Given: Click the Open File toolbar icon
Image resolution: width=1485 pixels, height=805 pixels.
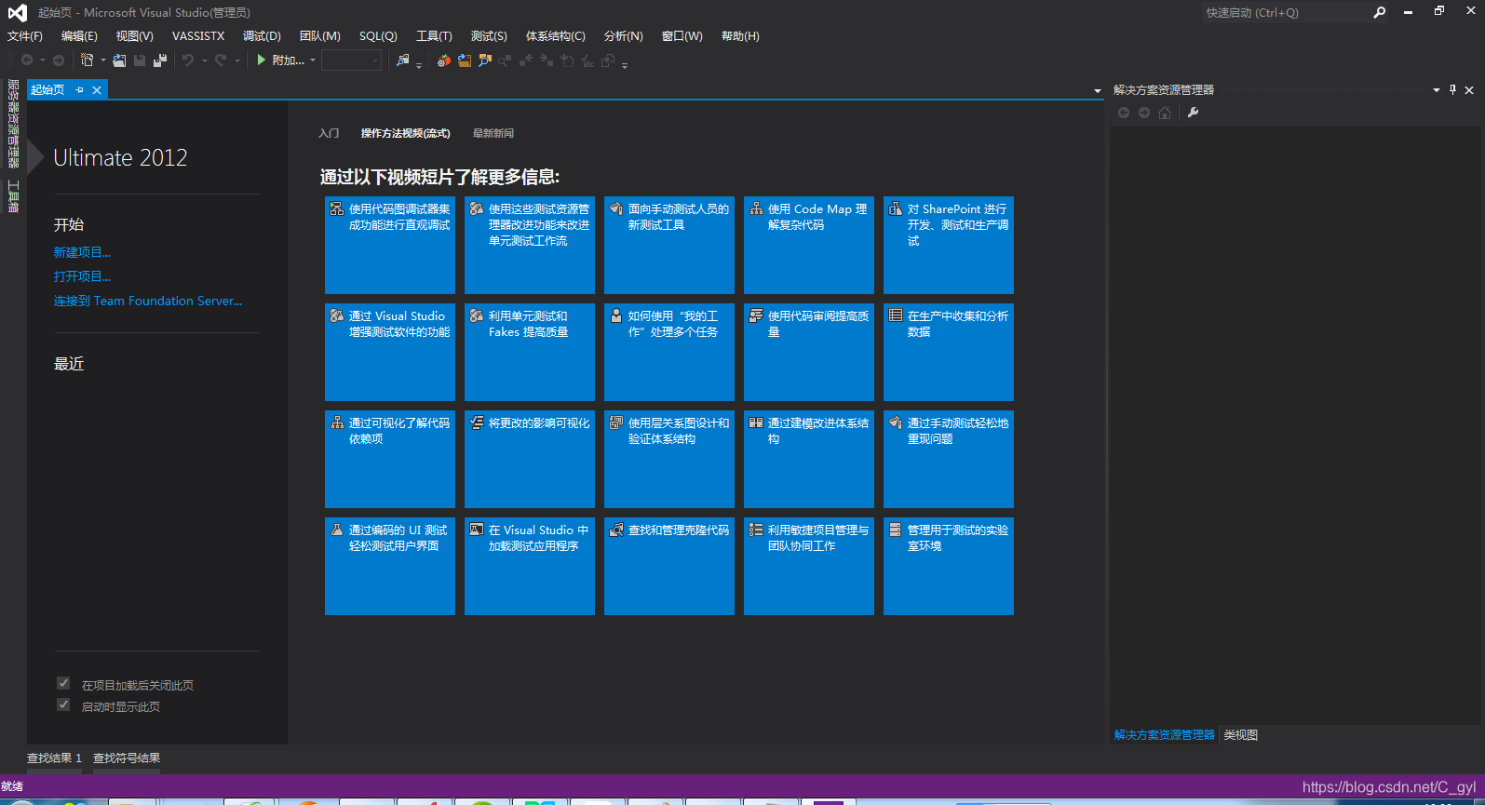Looking at the screenshot, I should [119, 60].
